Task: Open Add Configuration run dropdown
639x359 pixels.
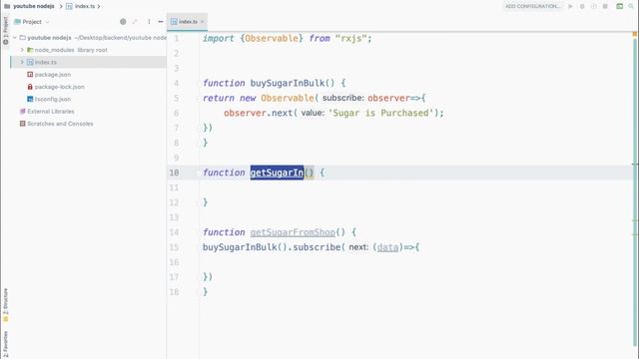Action: tap(532, 6)
